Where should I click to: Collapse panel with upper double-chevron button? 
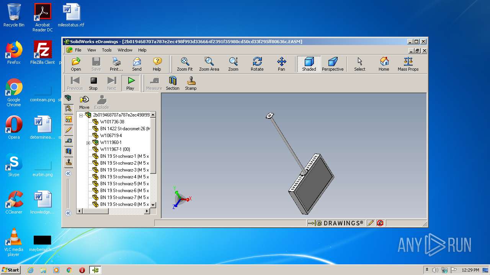click(x=68, y=173)
